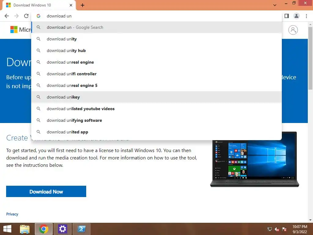Viewport: 313px width, 235px height.
Task: Click the address bar with 'download un'
Action: pyautogui.click(x=156, y=16)
